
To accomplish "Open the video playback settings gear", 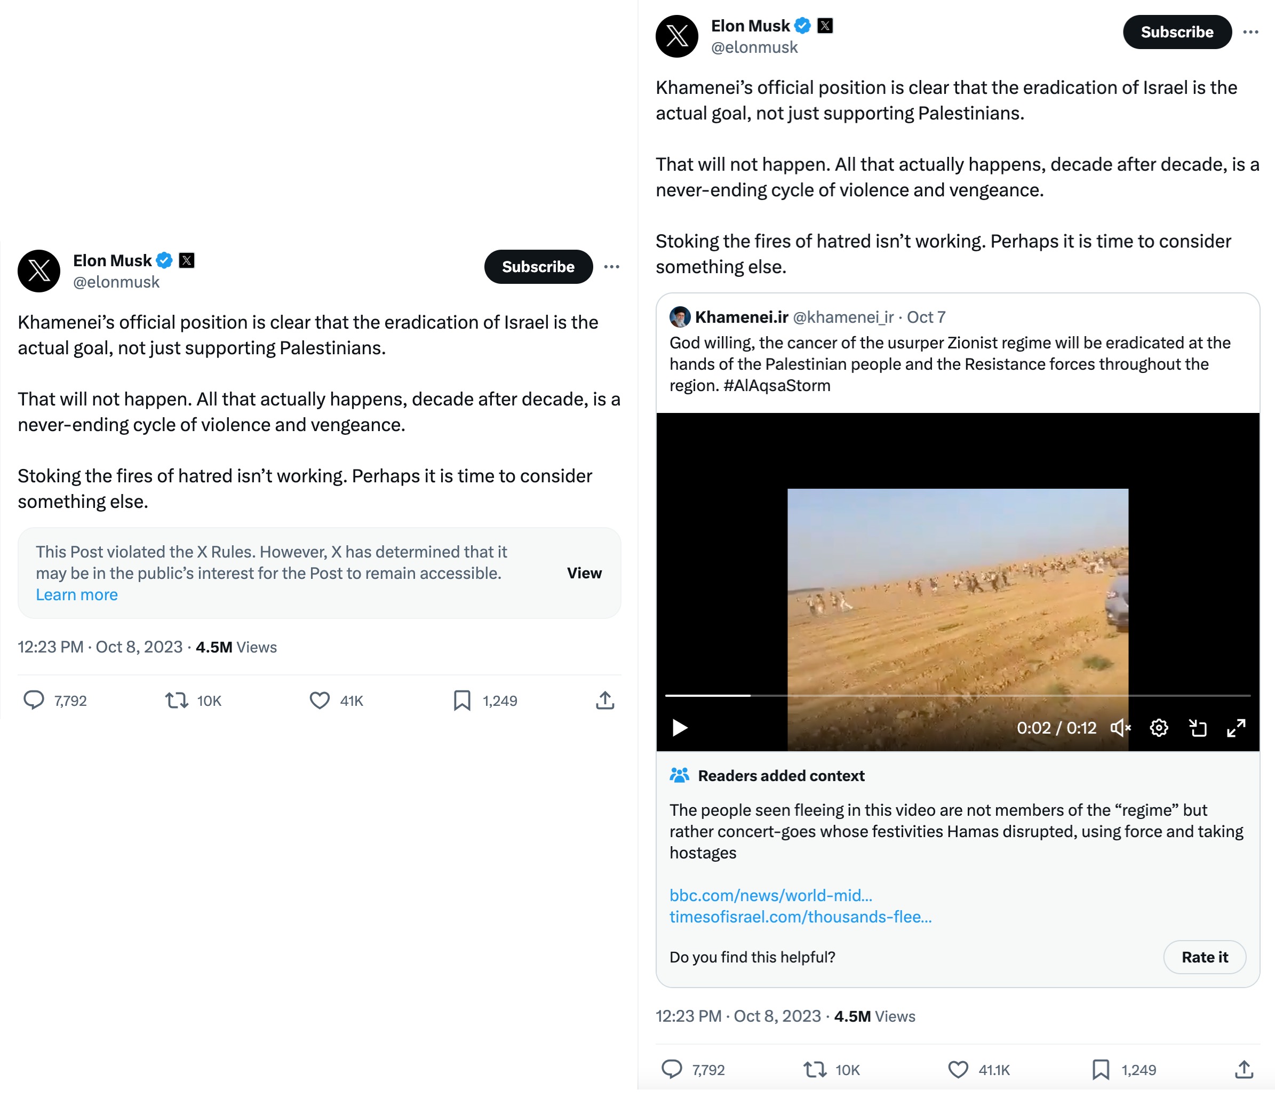I will [1159, 728].
